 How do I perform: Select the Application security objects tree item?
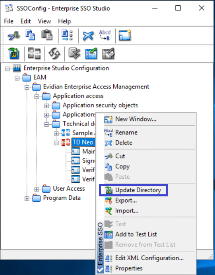pos(100,105)
